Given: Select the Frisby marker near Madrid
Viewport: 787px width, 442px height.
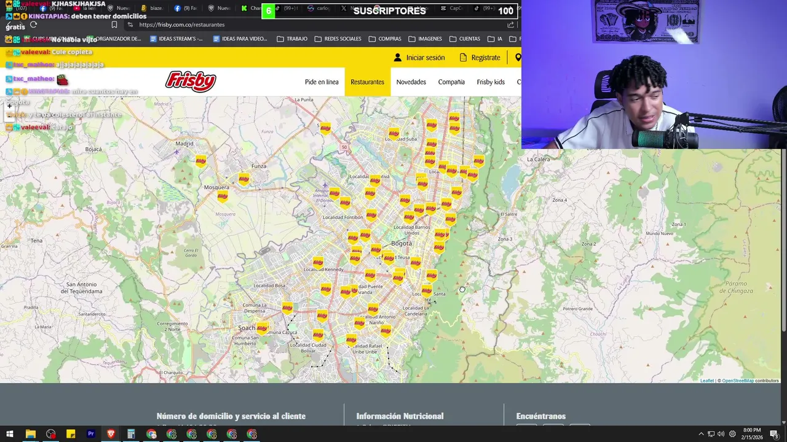Looking at the screenshot, I should click(201, 161).
